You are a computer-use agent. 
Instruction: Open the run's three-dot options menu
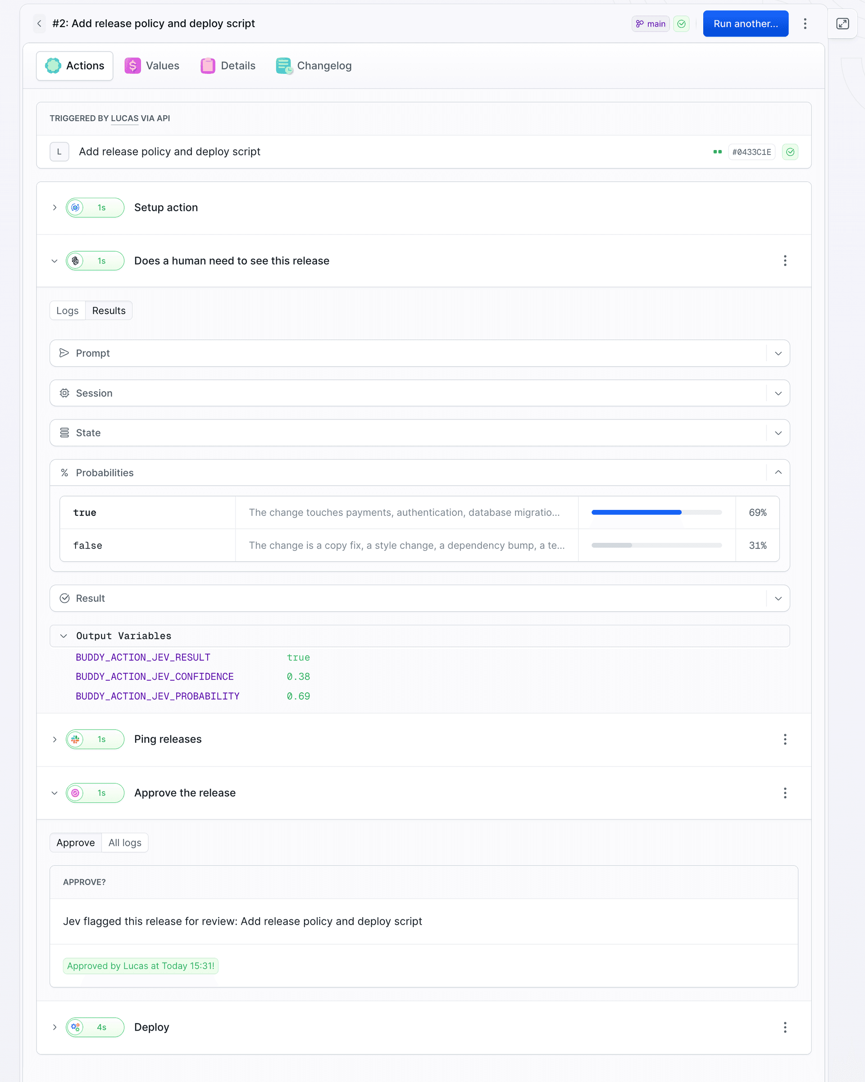tap(805, 23)
